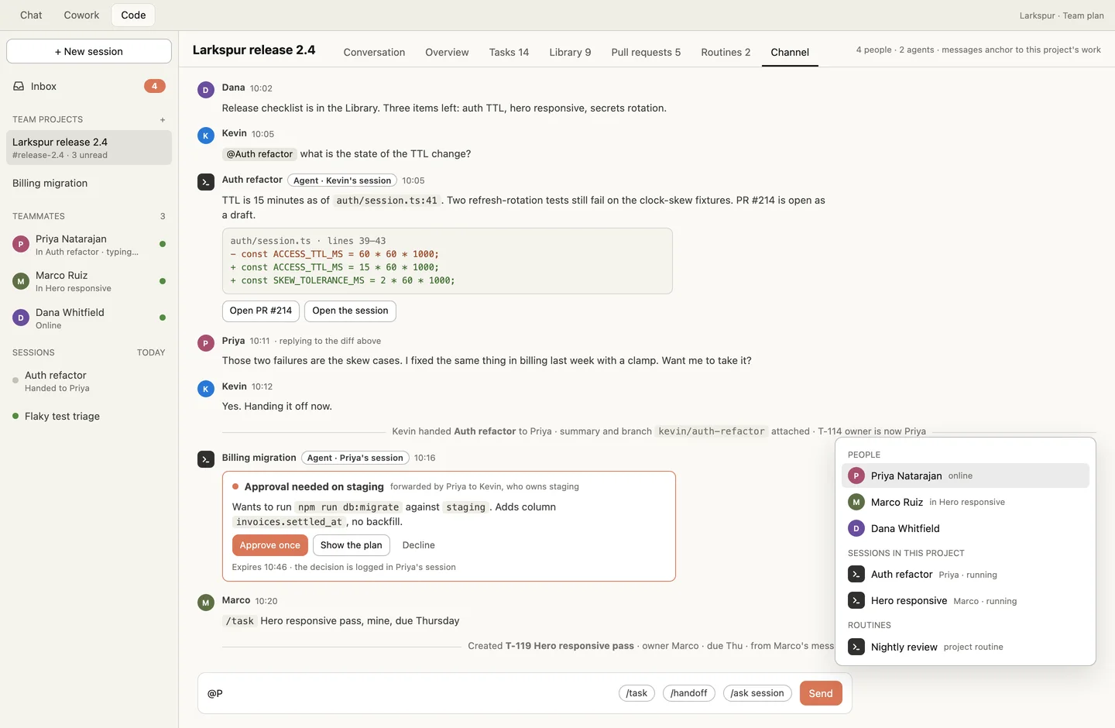Insert the /ask session command chip

[x=757, y=693]
